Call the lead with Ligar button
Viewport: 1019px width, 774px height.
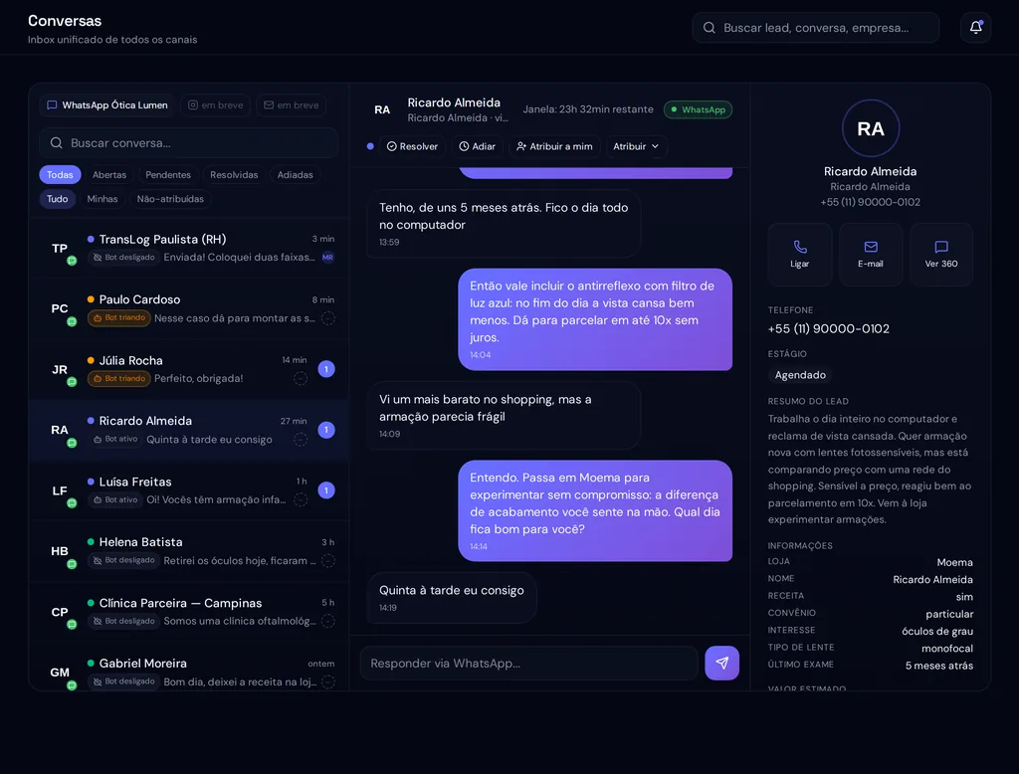coord(799,254)
